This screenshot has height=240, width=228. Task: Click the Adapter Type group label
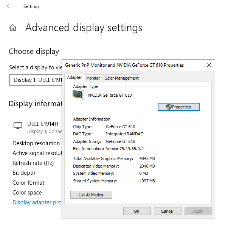85,86
